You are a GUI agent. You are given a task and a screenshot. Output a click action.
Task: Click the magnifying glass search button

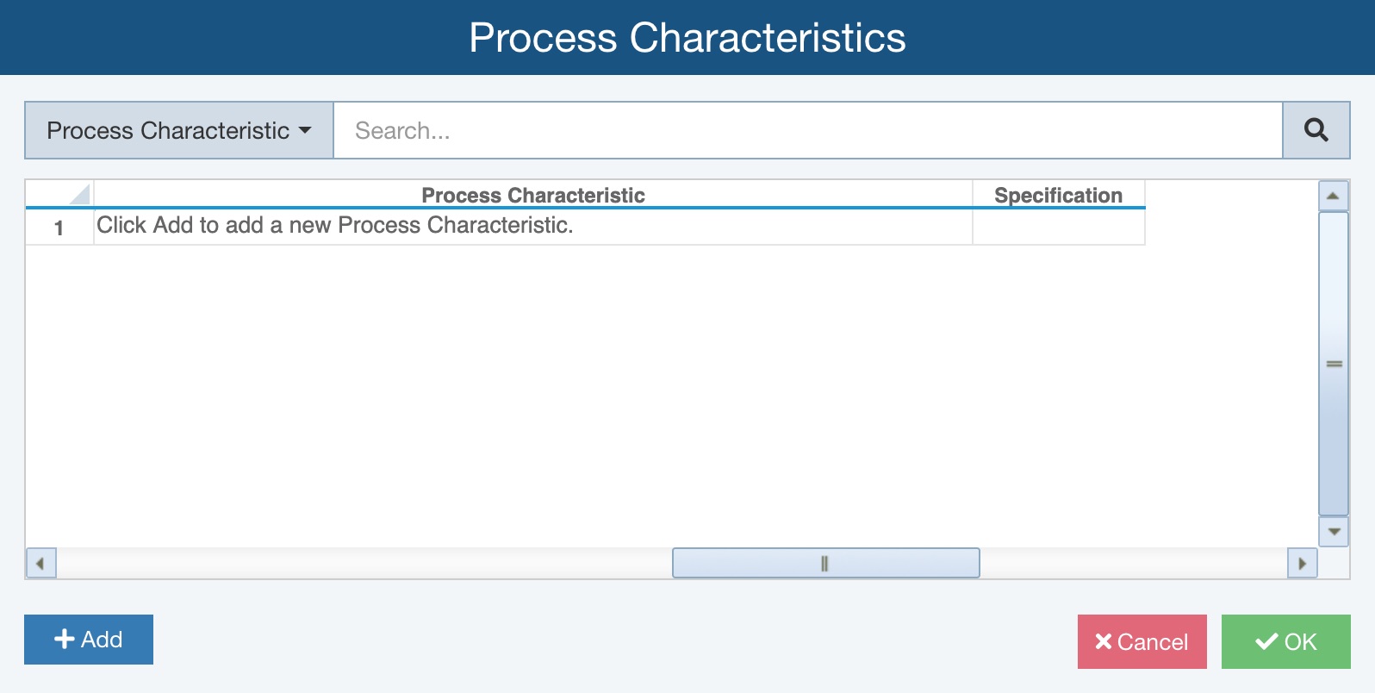pos(1316,130)
